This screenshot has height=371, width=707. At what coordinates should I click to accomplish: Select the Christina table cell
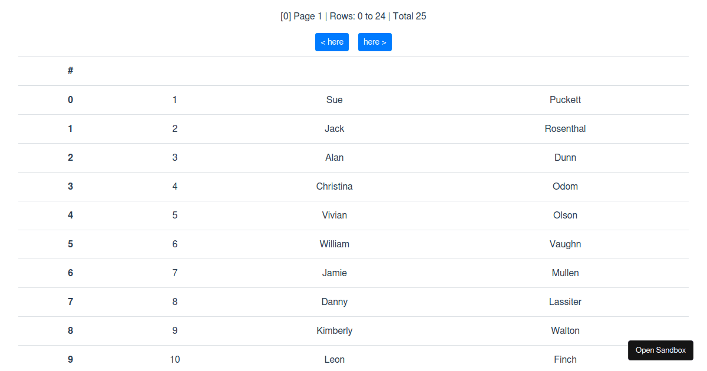pyautogui.click(x=334, y=186)
